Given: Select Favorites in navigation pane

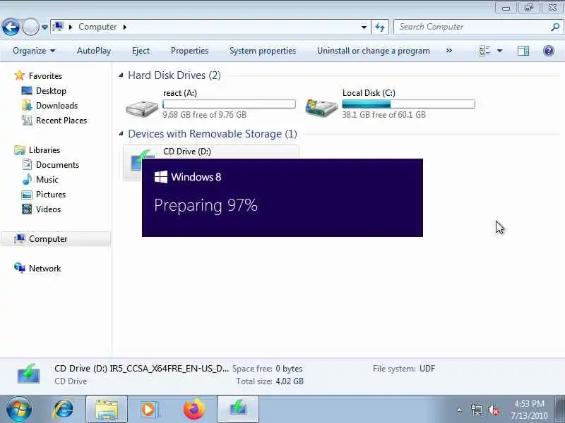Looking at the screenshot, I should pos(45,76).
